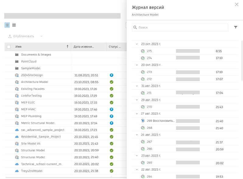Click the Опубликовать button

pyautogui.click(x=21, y=36)
